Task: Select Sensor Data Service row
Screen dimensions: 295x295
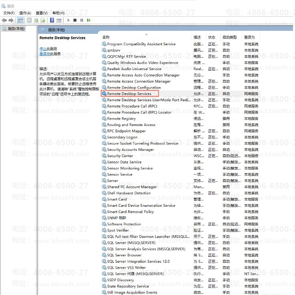Action: pos(181,162)
